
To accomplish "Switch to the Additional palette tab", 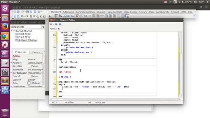I will [x=68, y=12].
